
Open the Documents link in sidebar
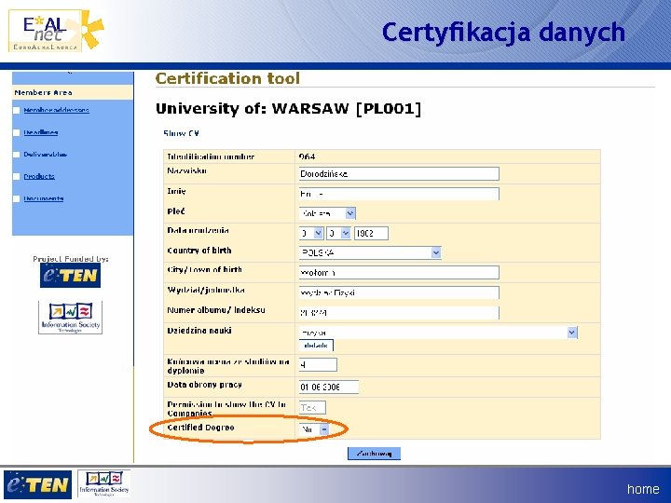coord(44,198)
